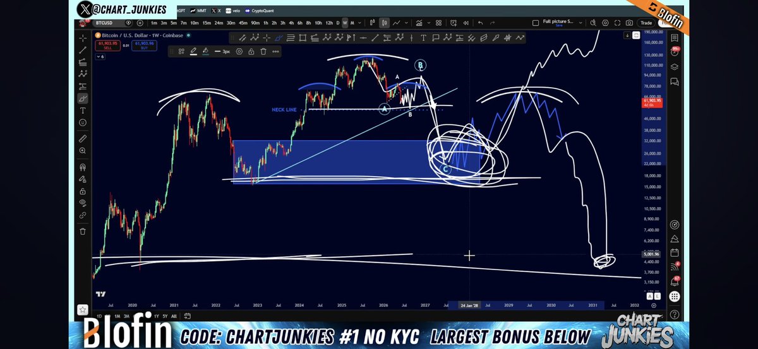The image size is (758, 349).
Task: Open the quick search icon in top toolbar
Action: click(593, 23)
